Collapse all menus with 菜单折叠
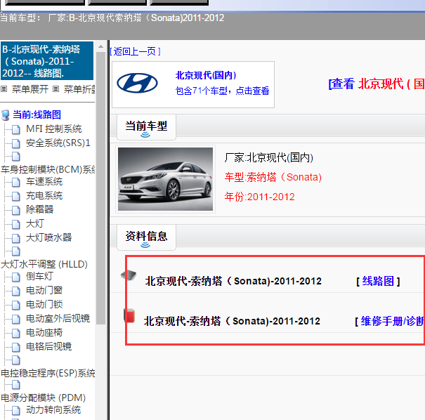This screenshot has width=425, height=420. pyautogui.click(x=79, y=89)
